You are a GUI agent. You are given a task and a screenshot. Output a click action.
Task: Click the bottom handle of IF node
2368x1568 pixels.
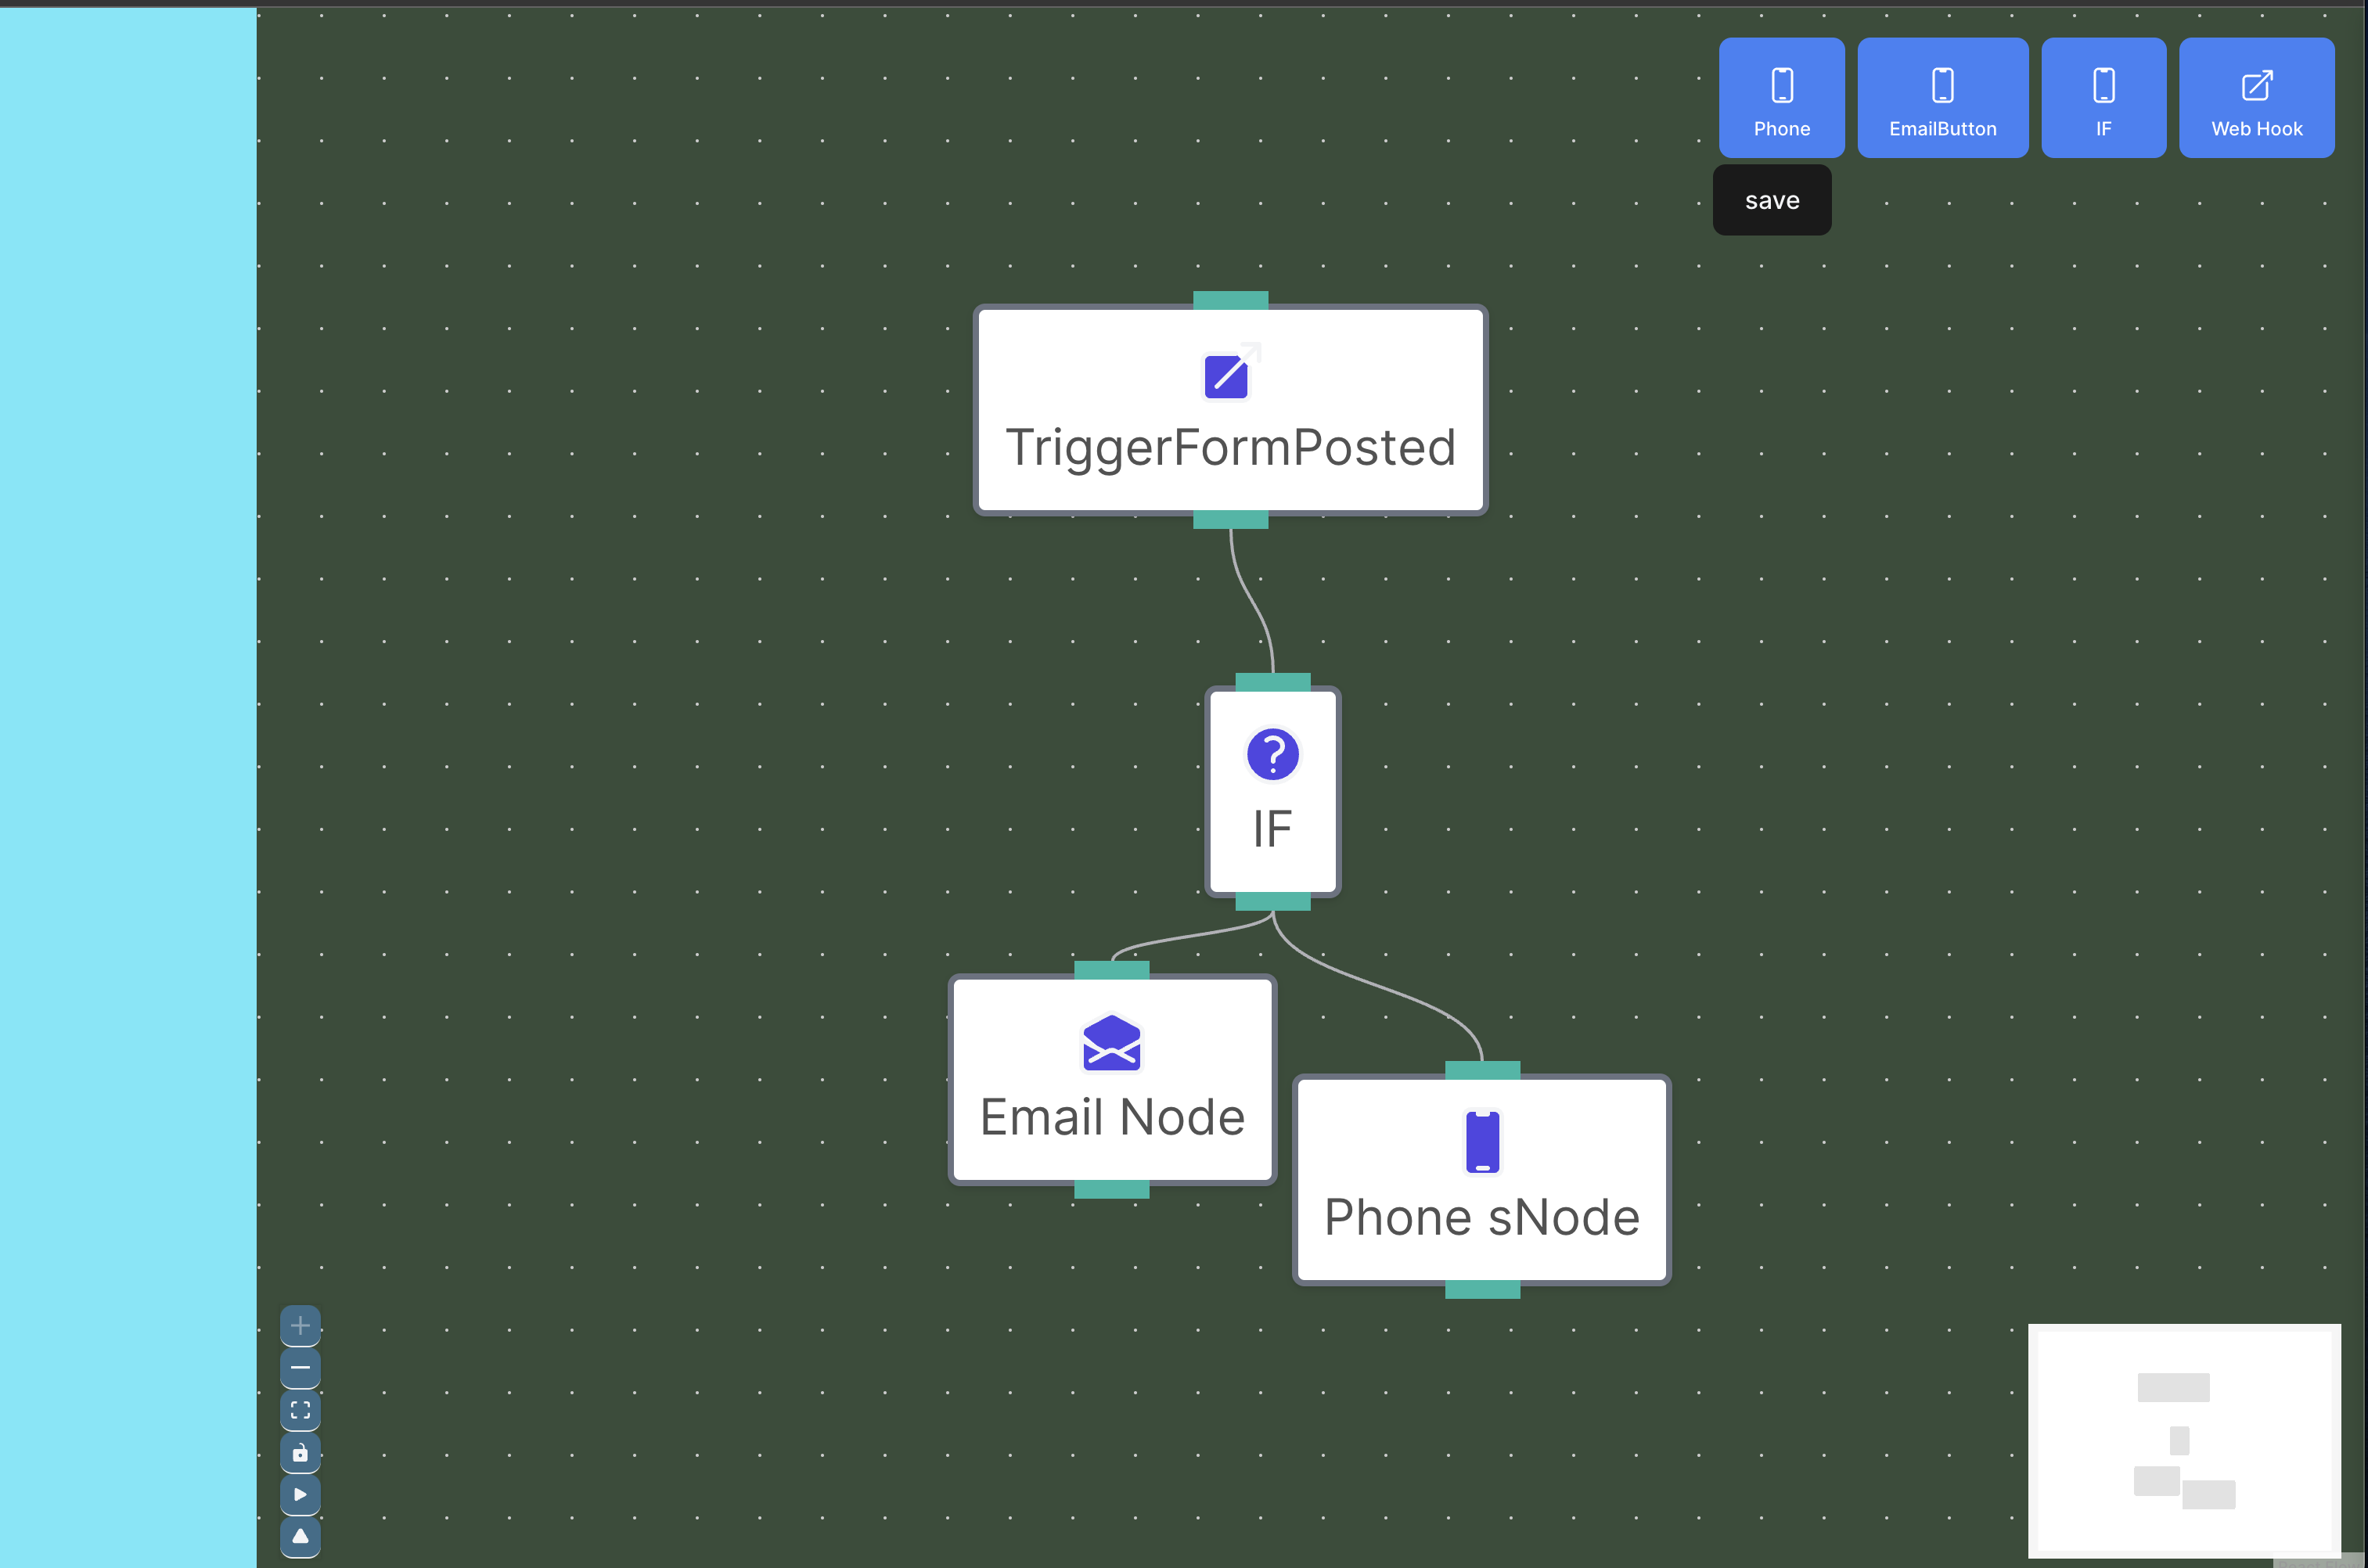1272,901
